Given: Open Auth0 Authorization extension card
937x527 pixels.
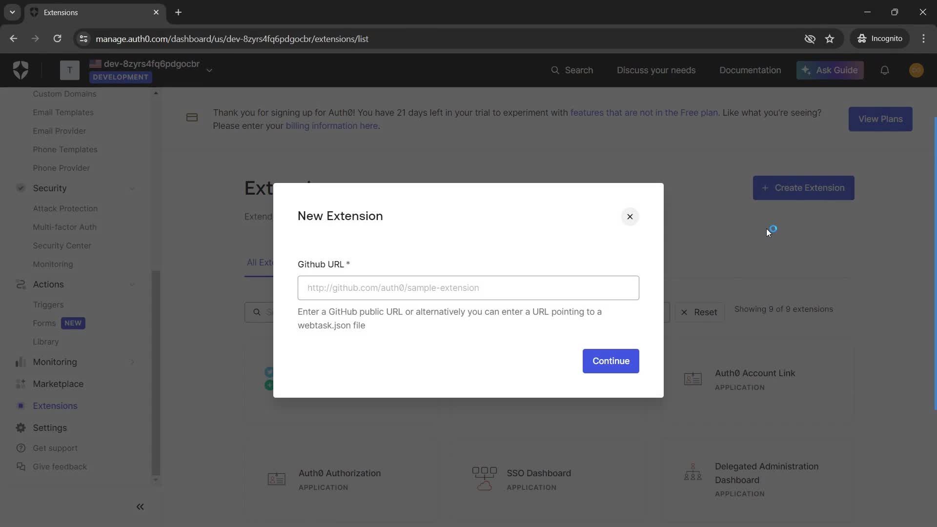Looking at the screenshot, I should [x=341, y=479].
